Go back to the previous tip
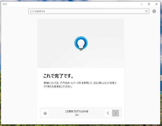The width and height of the screenshot is (162, 126). (x=108, y=113)
